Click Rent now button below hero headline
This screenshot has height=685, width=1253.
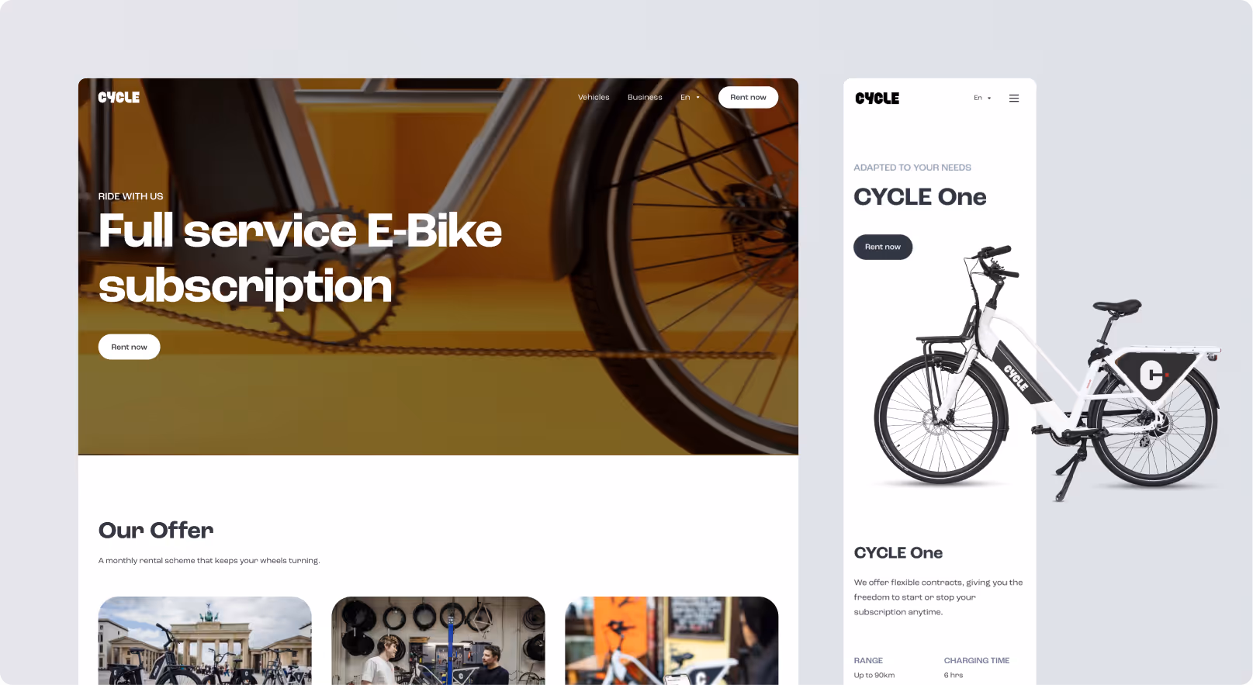point(129,347)
